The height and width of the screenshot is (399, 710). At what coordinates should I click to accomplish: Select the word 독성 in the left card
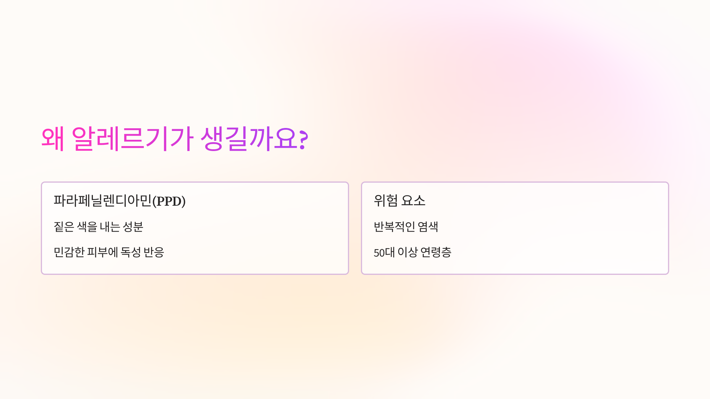coord(130,252)
